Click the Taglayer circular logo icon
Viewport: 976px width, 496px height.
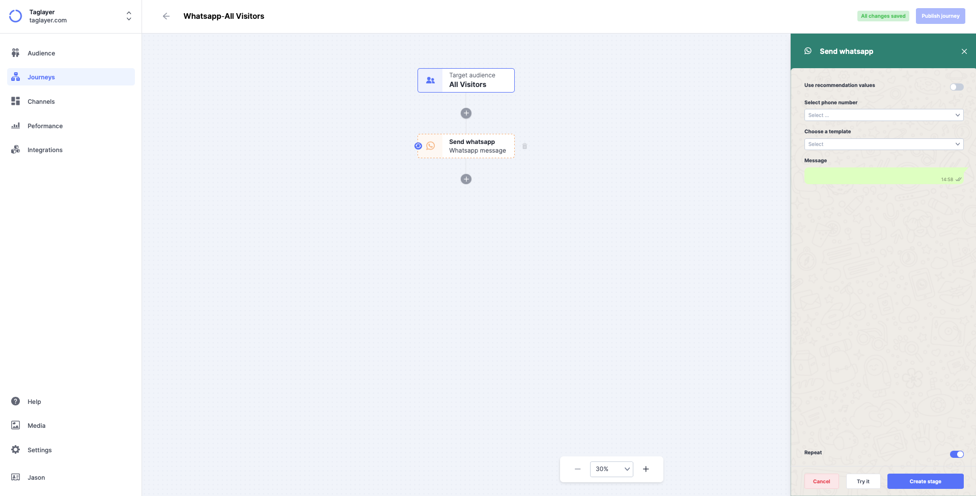pos(16,16)
